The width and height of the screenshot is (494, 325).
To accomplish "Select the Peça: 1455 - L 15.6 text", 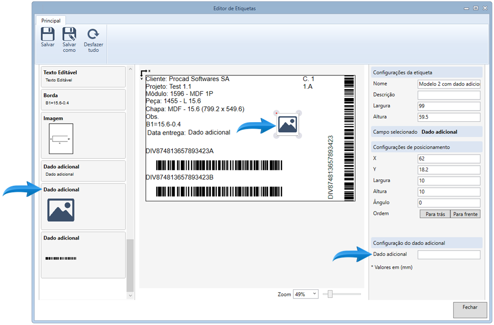I will coord(173,101).
